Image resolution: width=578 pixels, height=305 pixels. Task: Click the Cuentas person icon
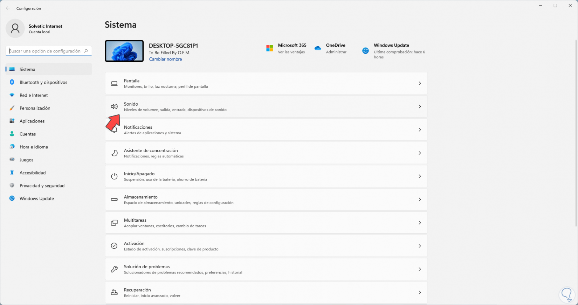pyautogui.click(x=12, y=134)
